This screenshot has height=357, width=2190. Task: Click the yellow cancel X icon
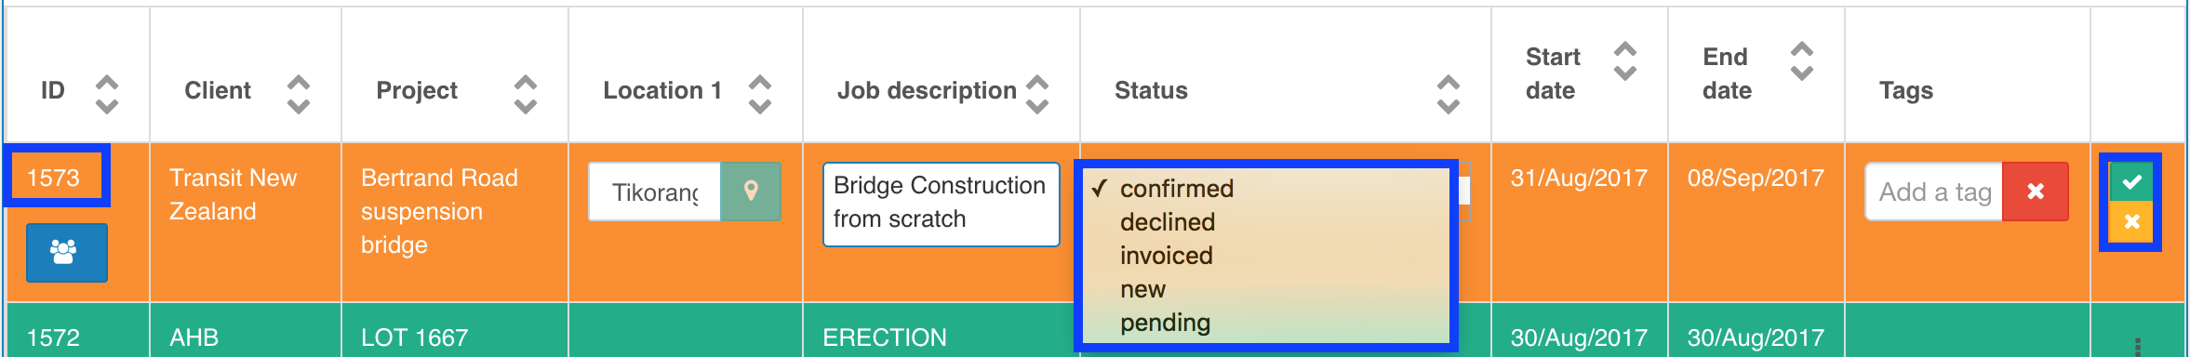click(x=2131, y=221)
